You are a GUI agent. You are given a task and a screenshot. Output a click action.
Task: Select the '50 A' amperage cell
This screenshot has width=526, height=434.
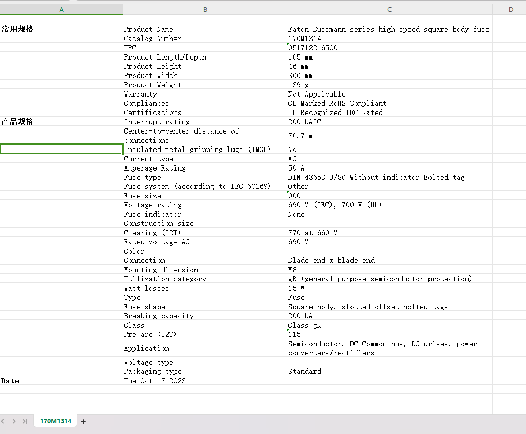(389, 168)
